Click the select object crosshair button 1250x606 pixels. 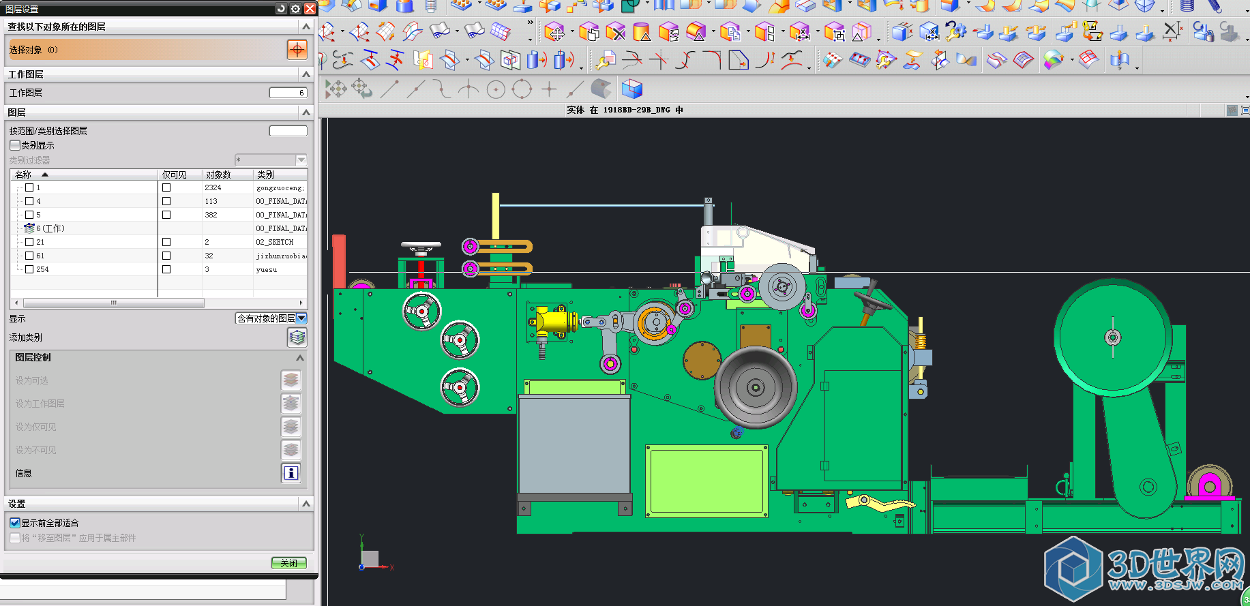(x=297, y=50)
